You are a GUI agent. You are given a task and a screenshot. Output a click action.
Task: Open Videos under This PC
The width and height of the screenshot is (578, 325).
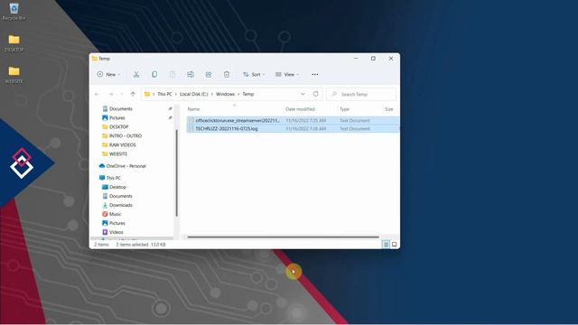117,232
